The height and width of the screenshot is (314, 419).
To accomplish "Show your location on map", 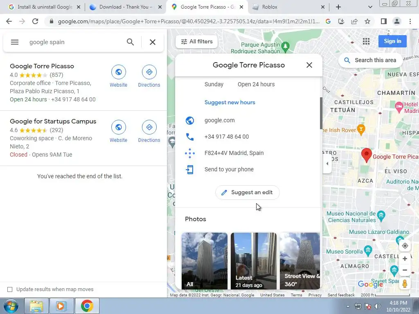I will click(x=405, y=246).
